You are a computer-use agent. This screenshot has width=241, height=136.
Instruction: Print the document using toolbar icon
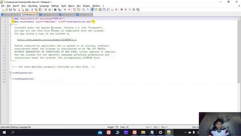(x=27, y=9)
